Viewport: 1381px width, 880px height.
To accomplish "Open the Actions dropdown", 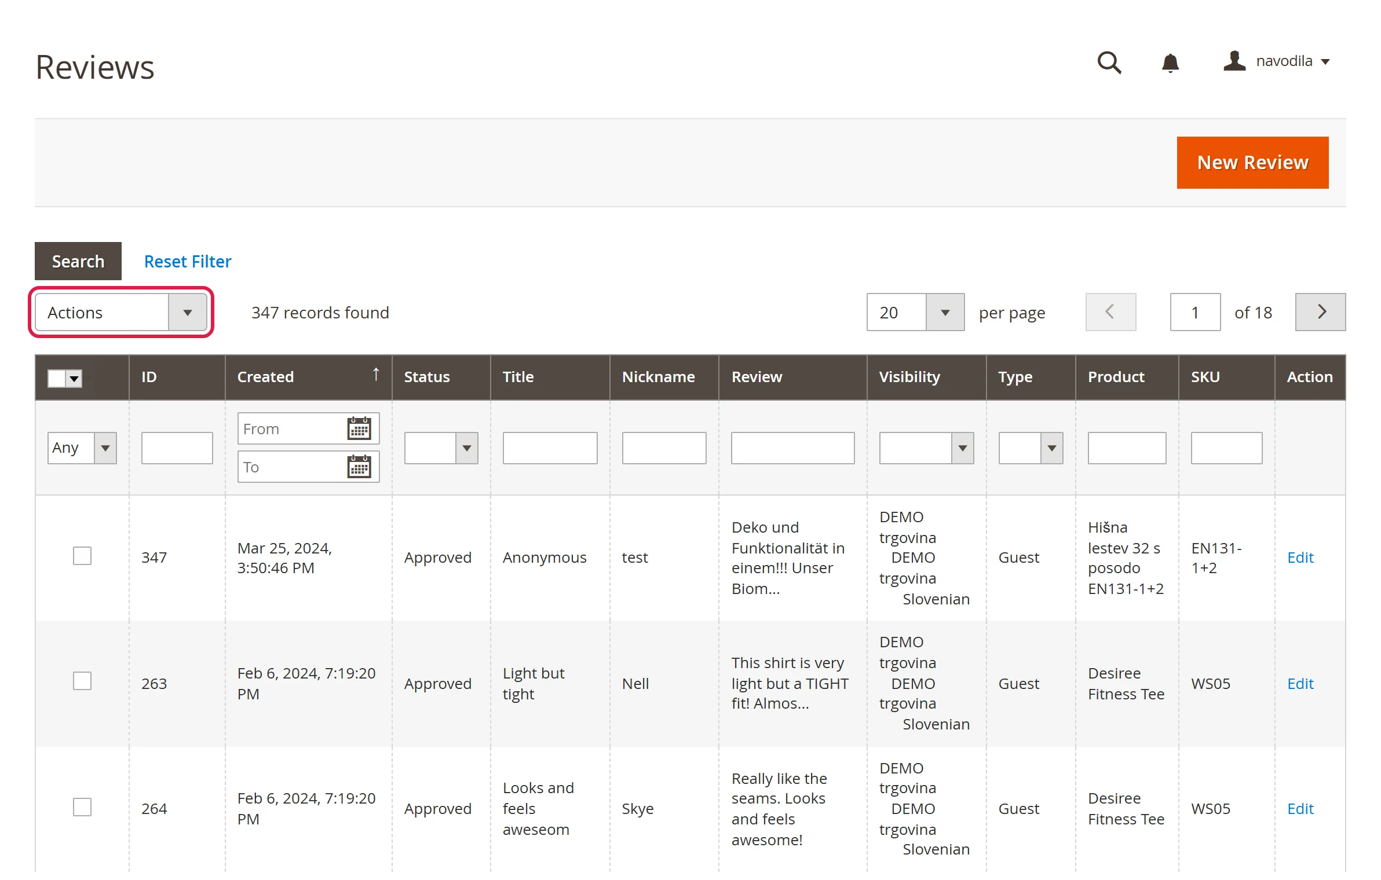I will point(121,312).
